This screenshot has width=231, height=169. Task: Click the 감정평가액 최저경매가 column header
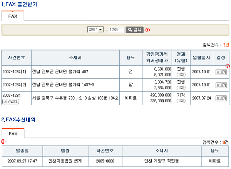(x=157, y=58)
